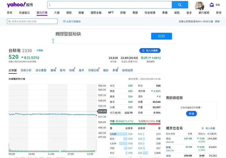Open 長榮 stock link
The height and width of the screenshot is (158, 226).
point(168,139)
